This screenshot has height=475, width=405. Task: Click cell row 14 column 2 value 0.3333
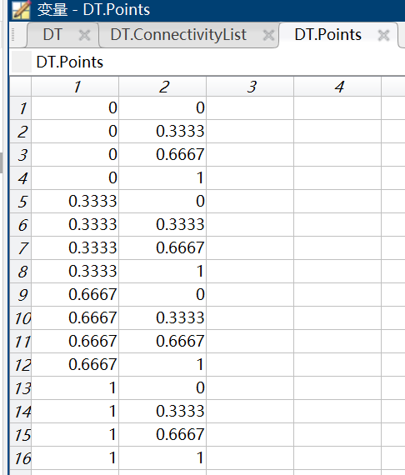point(162,412)
